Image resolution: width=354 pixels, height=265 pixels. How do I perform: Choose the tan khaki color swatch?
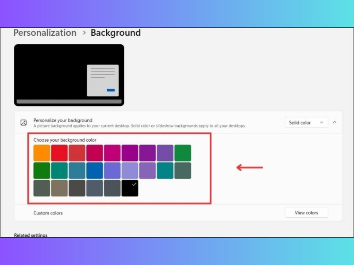[x=59, y=188]
